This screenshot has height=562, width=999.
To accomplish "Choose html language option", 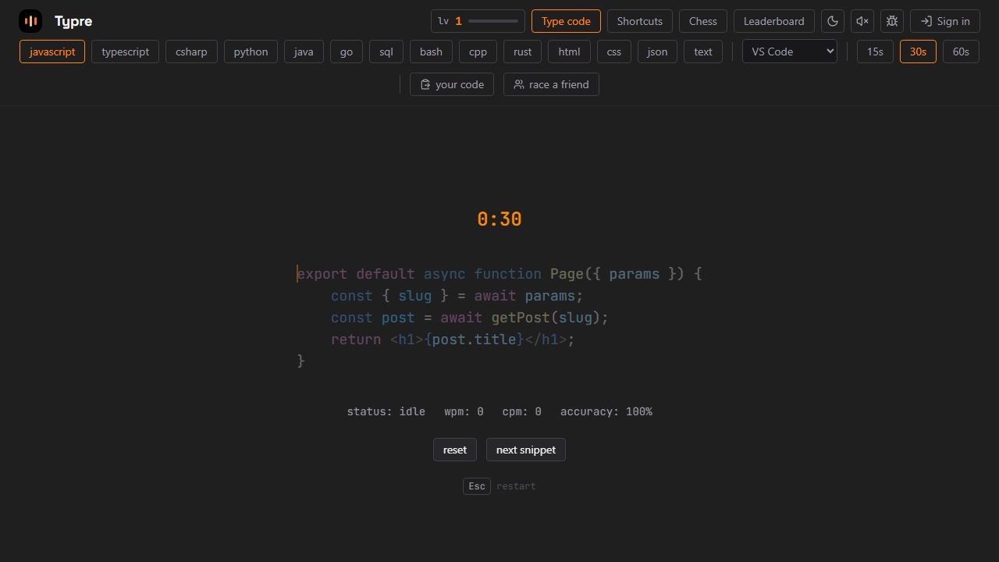I will tap(569, 52).
